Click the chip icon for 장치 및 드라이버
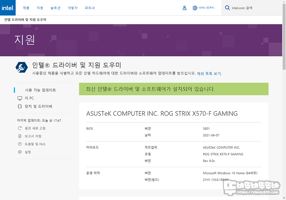Viewport: 286px width, 200px height. click(x=20, y=106)
